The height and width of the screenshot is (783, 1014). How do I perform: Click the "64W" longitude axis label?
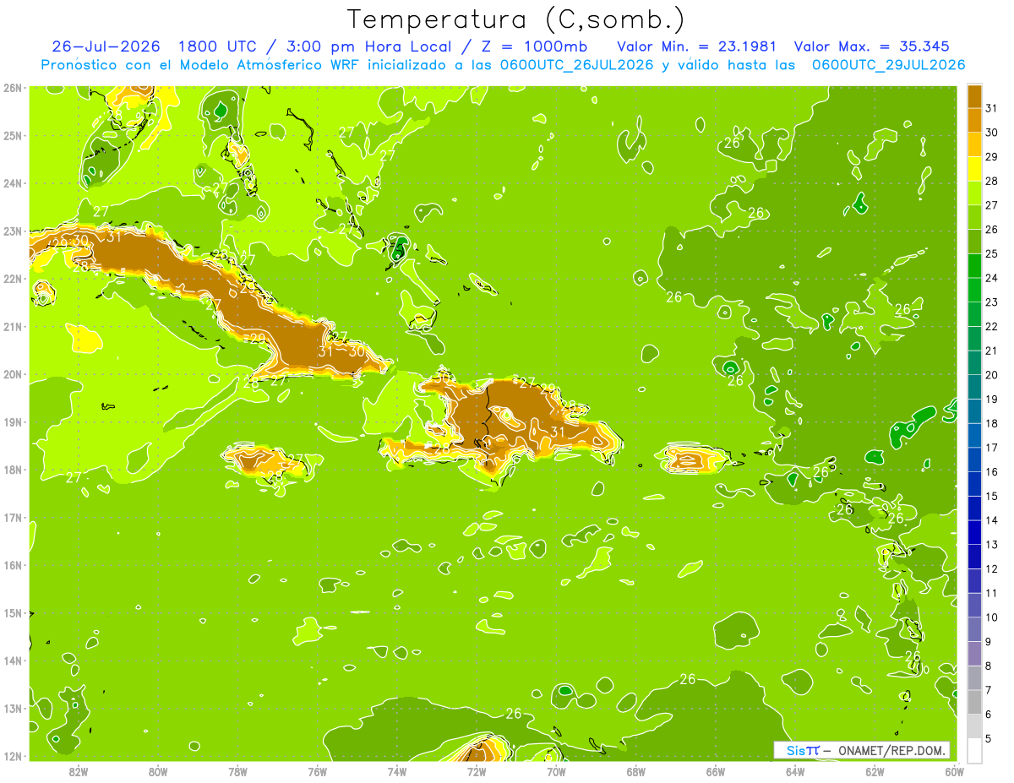coord(795,771)
